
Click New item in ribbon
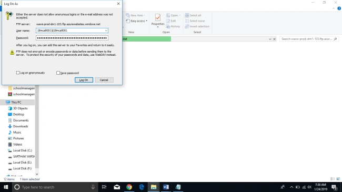(x=135, y=15)
